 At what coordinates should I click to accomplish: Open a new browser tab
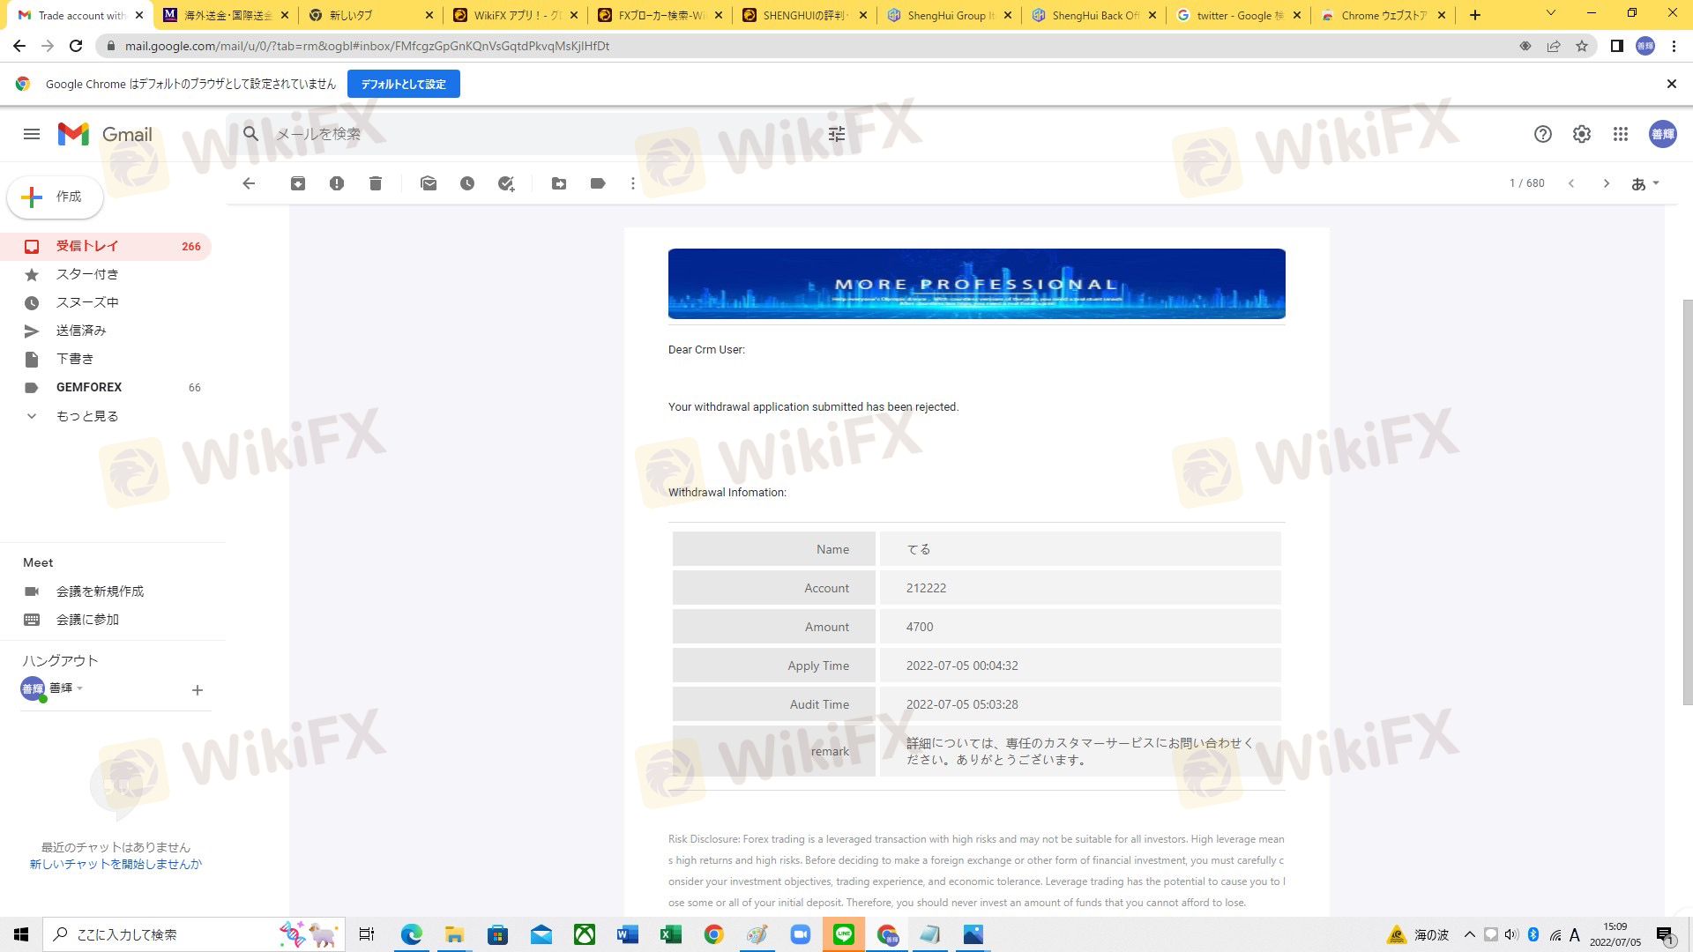pyautogui.click(x=1475, y=15)
